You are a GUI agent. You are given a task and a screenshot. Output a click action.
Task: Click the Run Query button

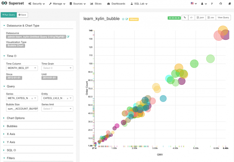(x=8, y=15)
